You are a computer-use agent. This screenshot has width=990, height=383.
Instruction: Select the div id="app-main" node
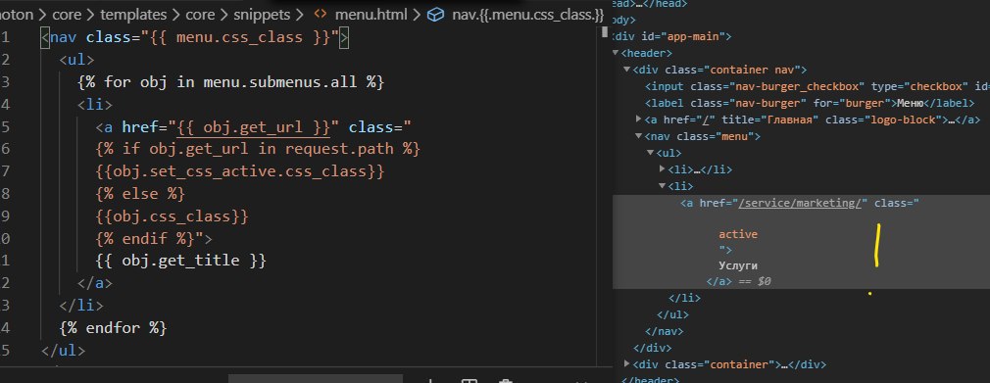tap(672, 36)
